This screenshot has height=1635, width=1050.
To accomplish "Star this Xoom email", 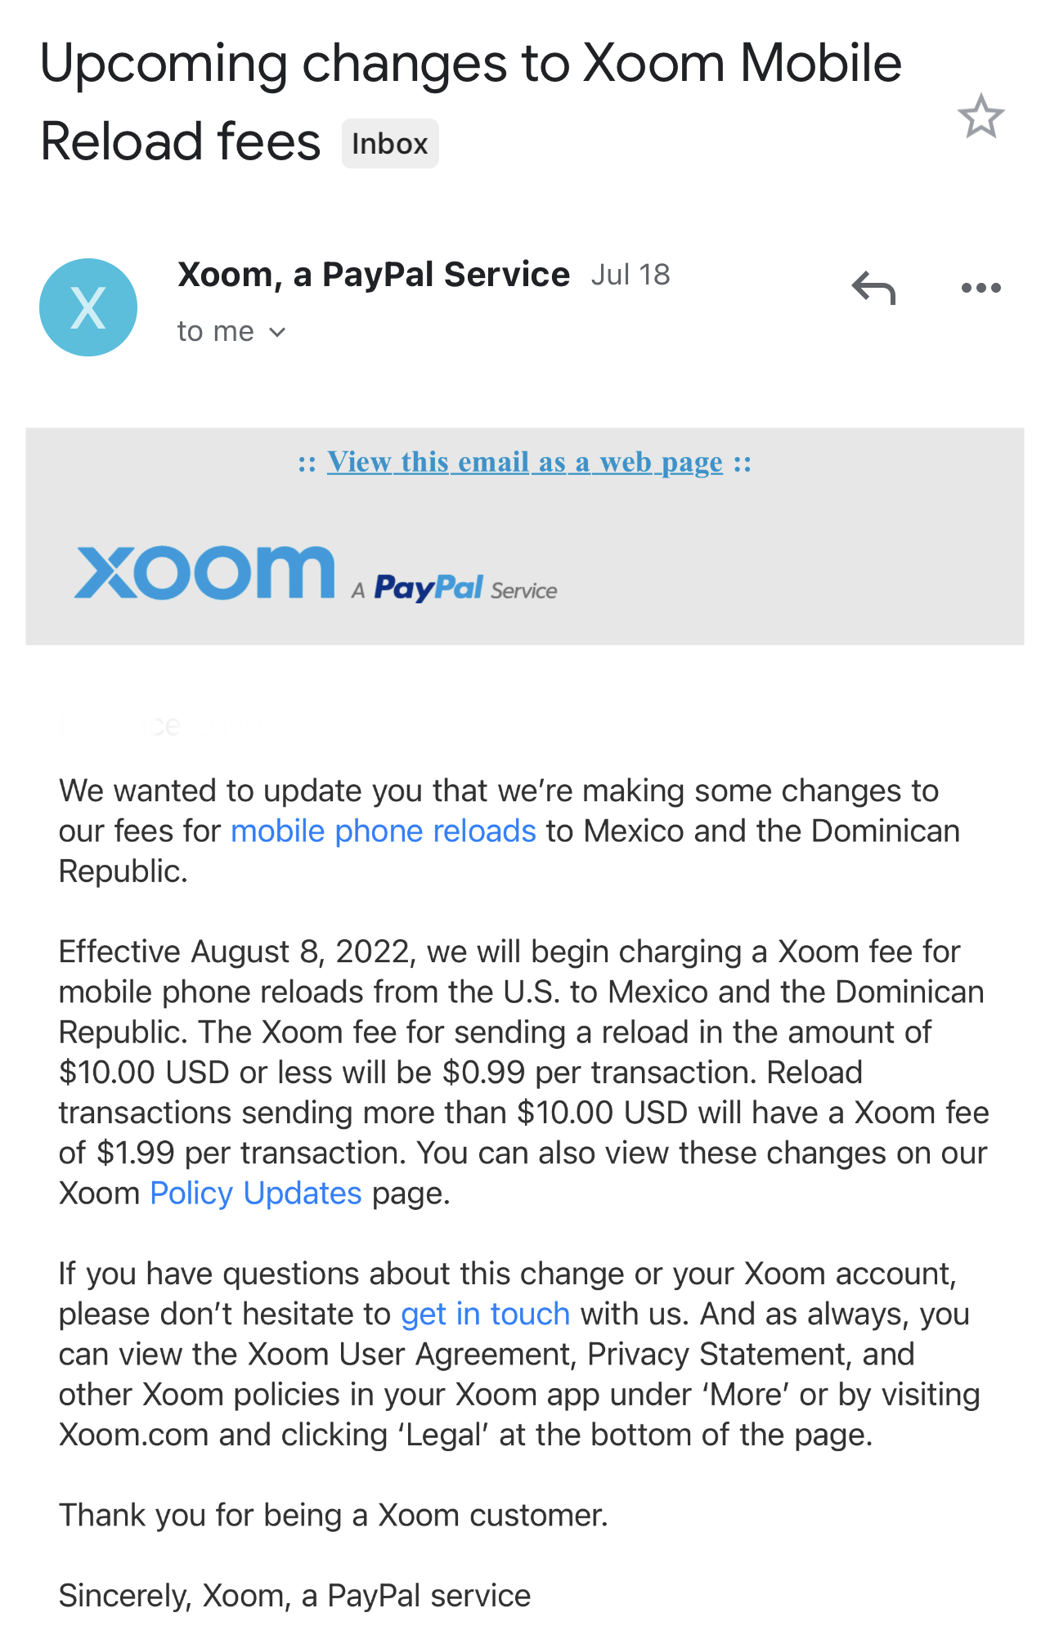I will [980, 116].
